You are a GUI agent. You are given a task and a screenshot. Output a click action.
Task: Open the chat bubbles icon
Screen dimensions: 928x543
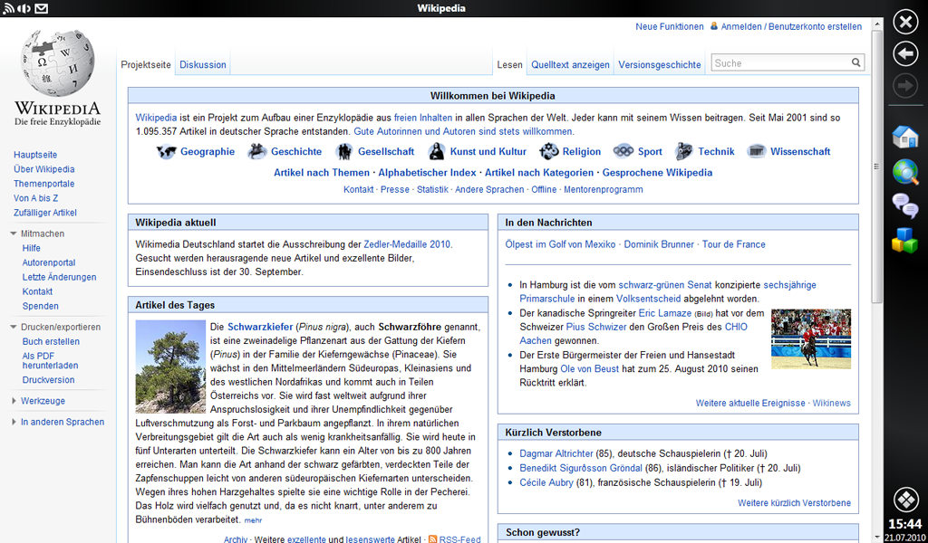coord(904,206)
